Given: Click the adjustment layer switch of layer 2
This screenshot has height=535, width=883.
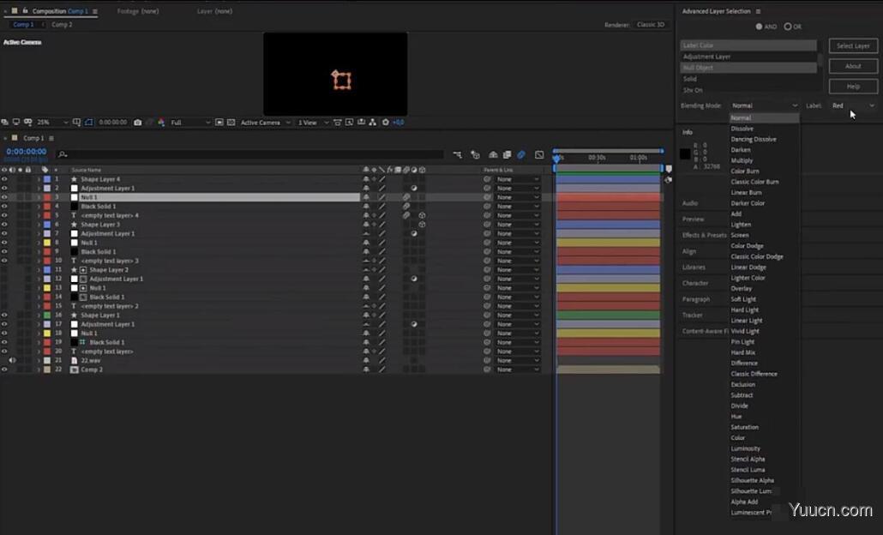Looking at the screenshot, I should (x=414, y=188).
